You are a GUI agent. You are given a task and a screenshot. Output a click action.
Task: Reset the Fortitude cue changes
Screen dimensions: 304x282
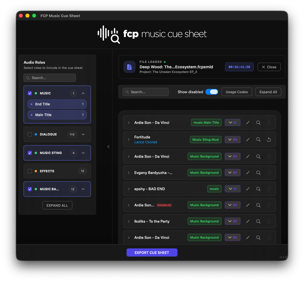[x=269, y=140]
